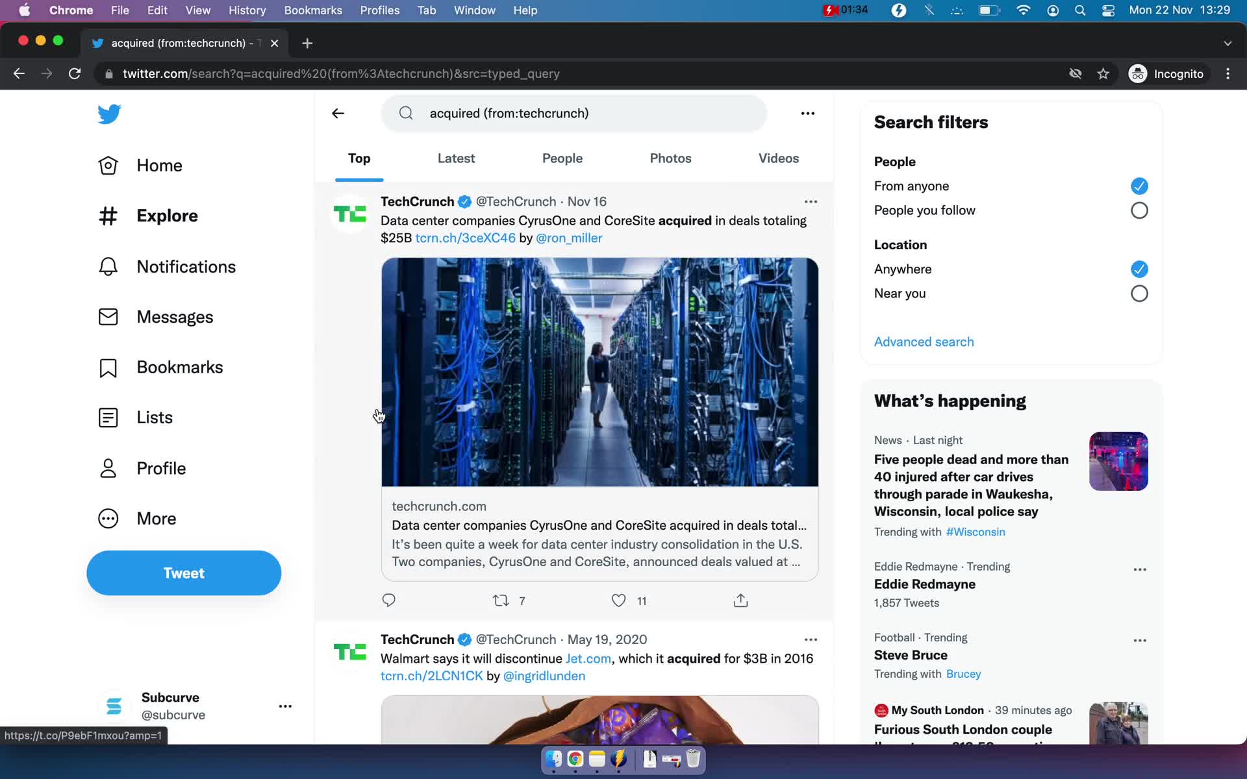Open more menu on Walmart tweet
The image size is (1247, 779).
811,639
